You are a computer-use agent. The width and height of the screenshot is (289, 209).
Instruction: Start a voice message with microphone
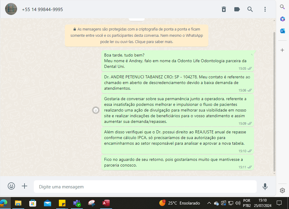(265, 187)
